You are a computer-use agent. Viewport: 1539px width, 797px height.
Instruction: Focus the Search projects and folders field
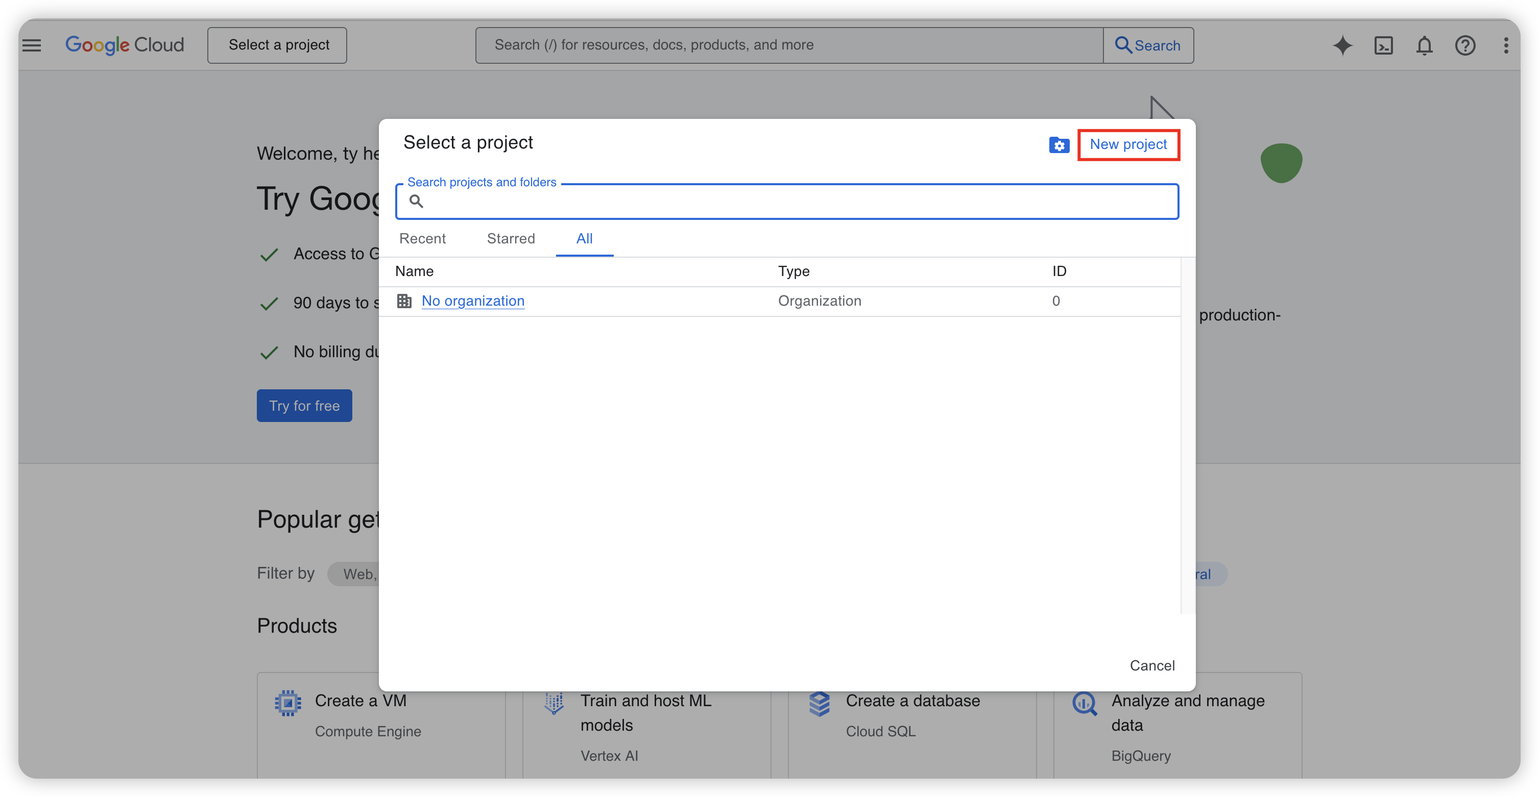tap(795, 202)
